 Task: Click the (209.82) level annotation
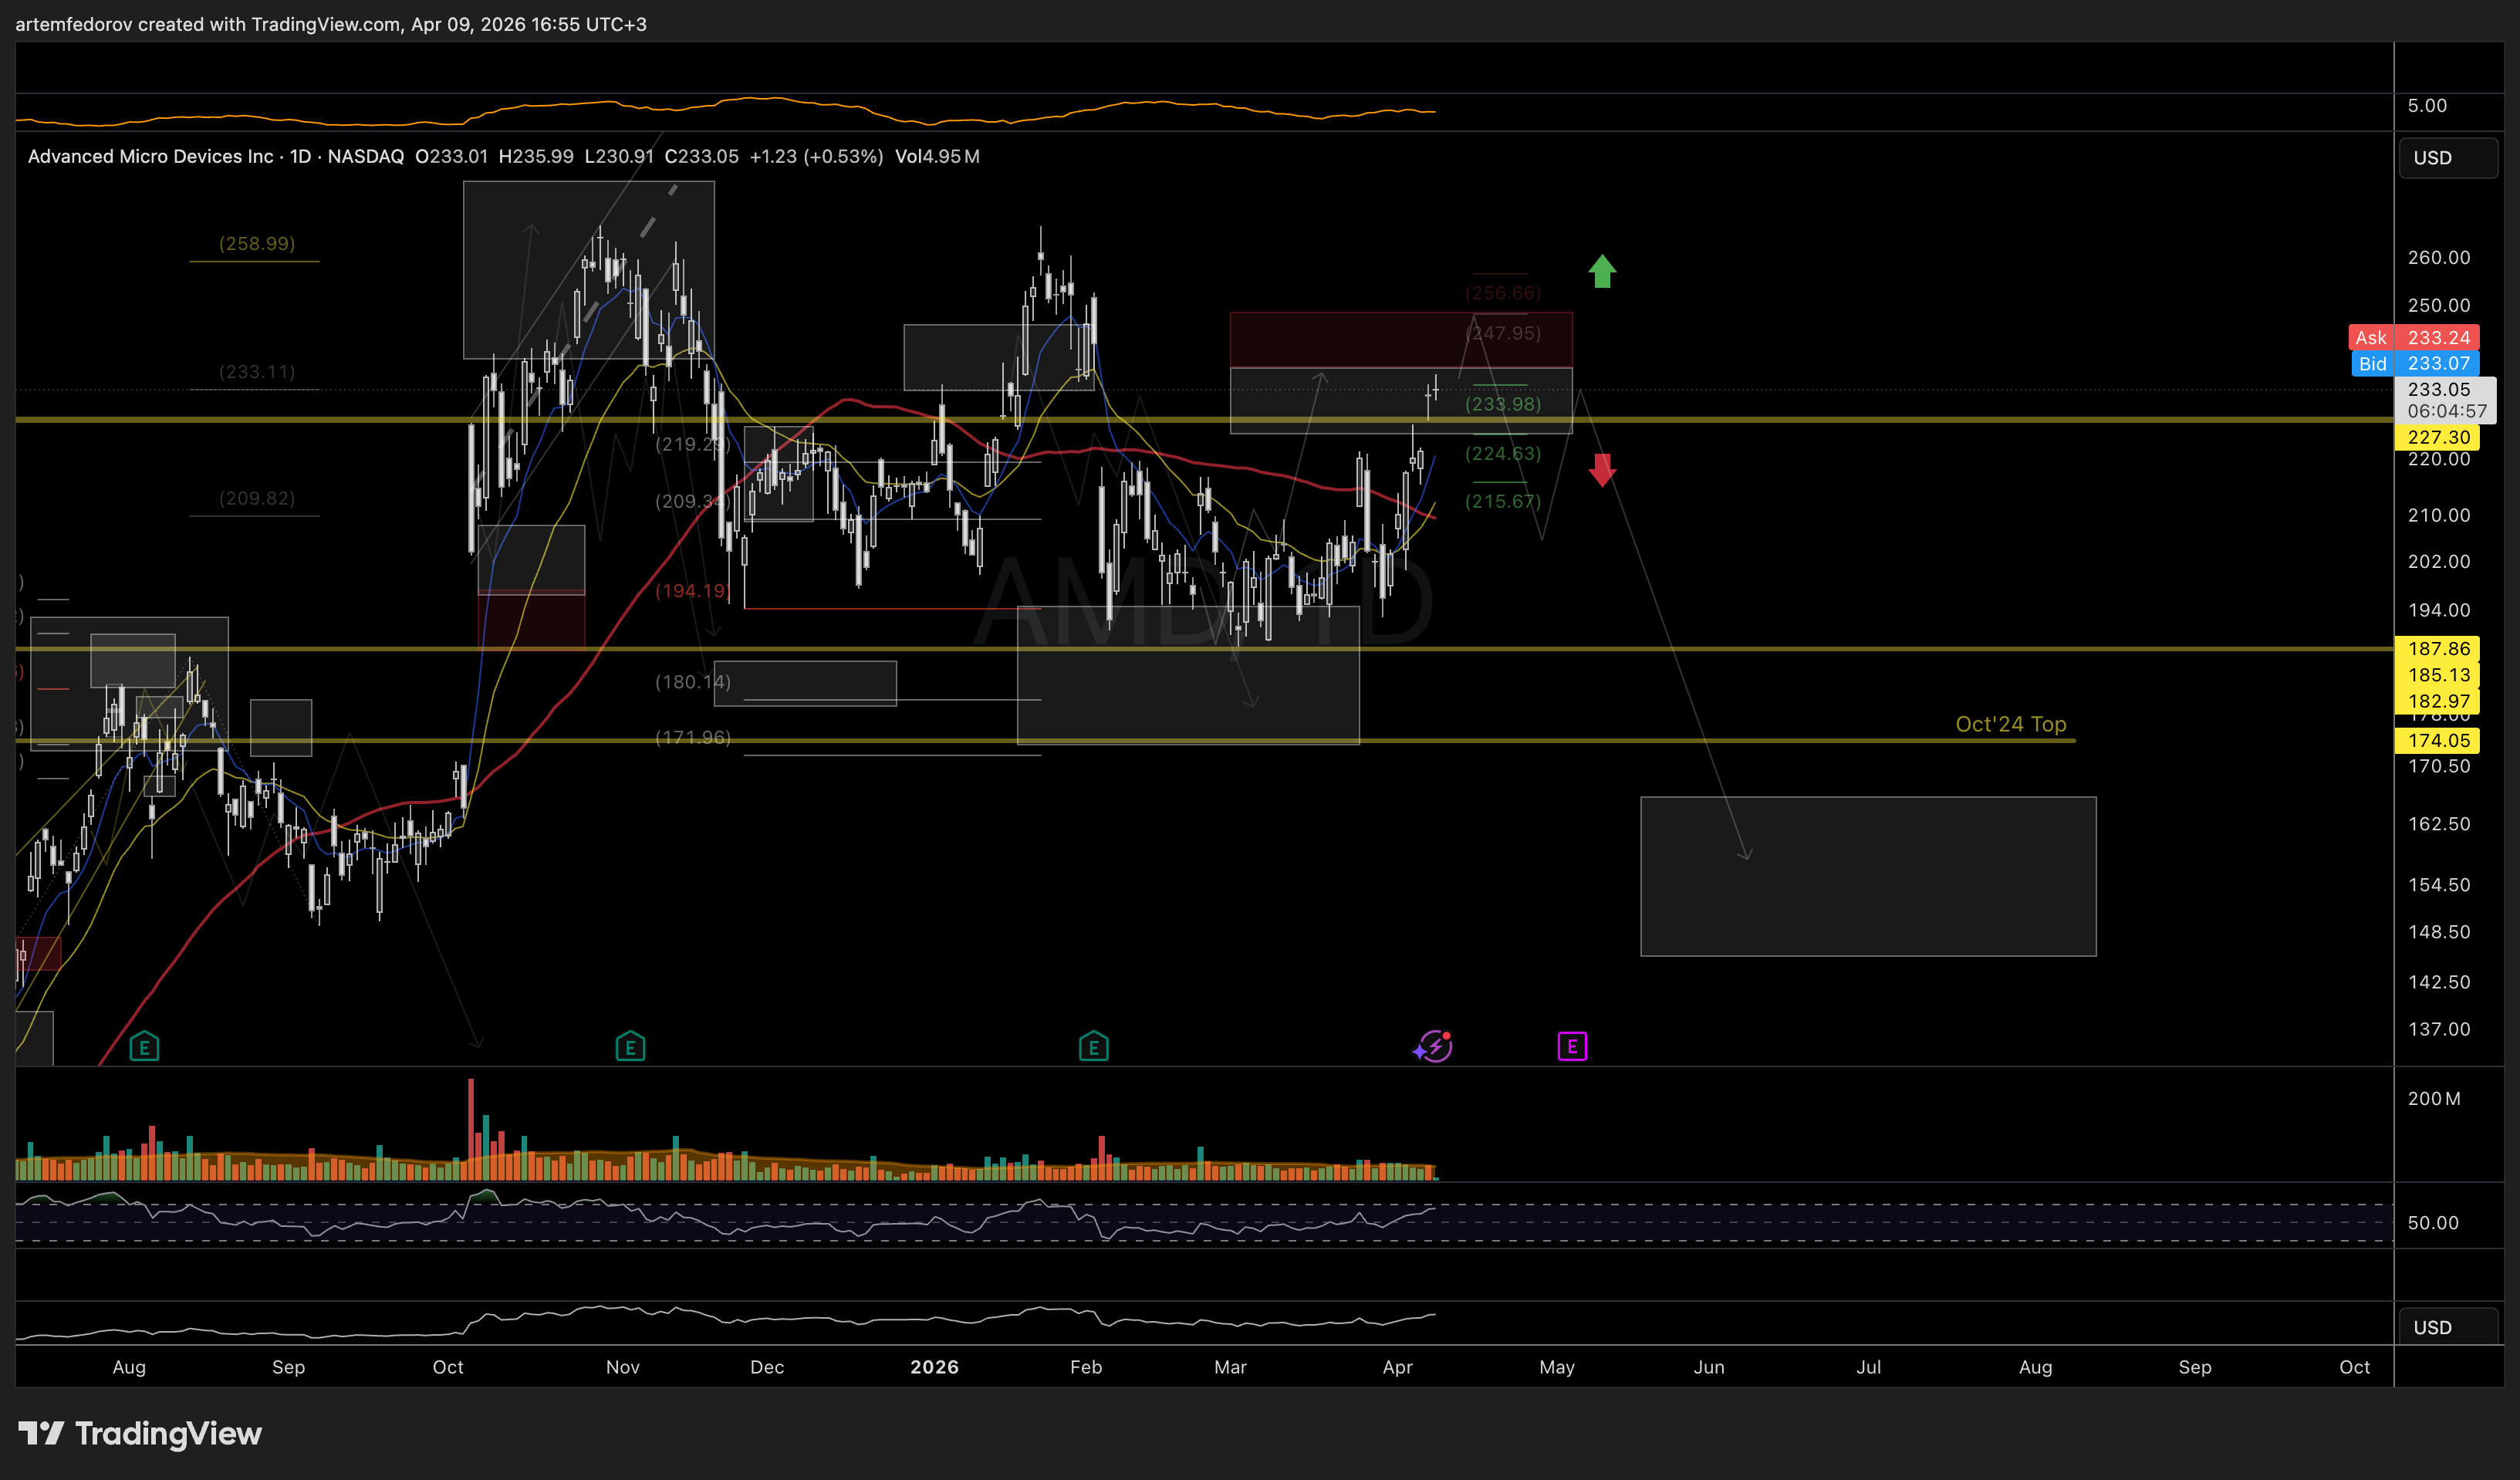coord(257,498)
